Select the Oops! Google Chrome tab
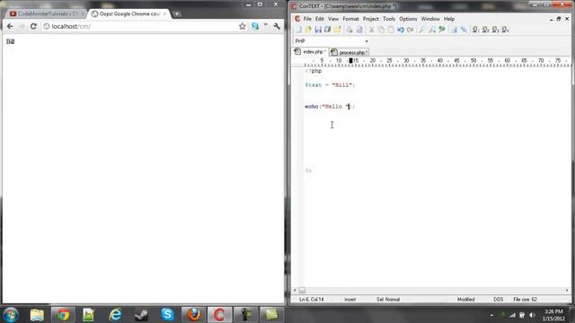 tap(129, 14)
